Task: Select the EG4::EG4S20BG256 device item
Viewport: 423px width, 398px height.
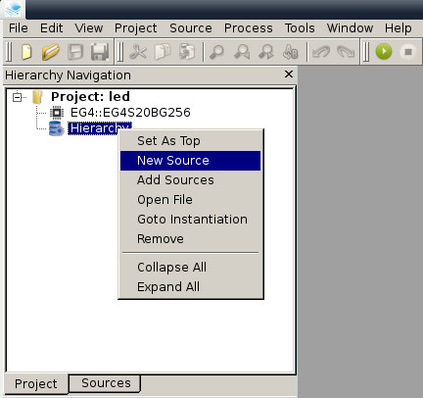Action: 130,113
